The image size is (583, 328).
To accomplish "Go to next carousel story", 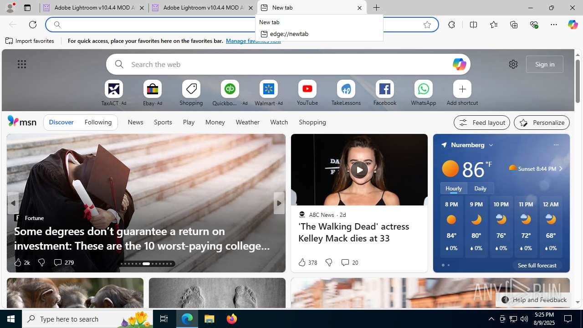I will tap(279, 203).
